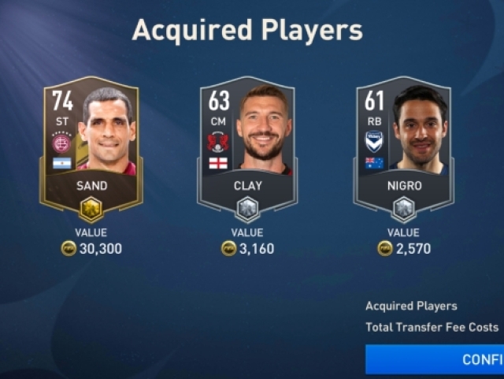Click the 74 rating on Sand's card
This screenshot has width=504, height=379.
pyautogui.click(x=63, y=101)
